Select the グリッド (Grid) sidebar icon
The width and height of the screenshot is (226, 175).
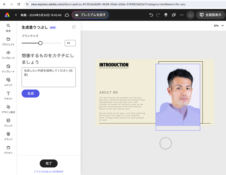tap(8, 121)
